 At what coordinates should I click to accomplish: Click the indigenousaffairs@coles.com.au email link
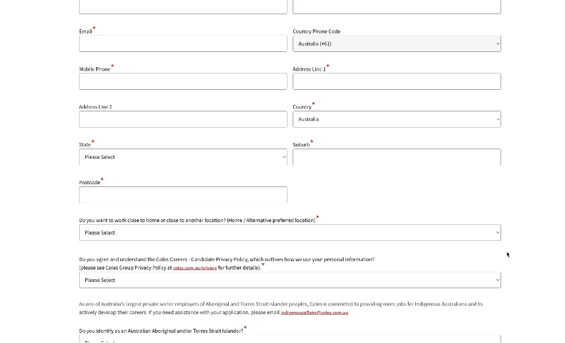coord(314,312)
